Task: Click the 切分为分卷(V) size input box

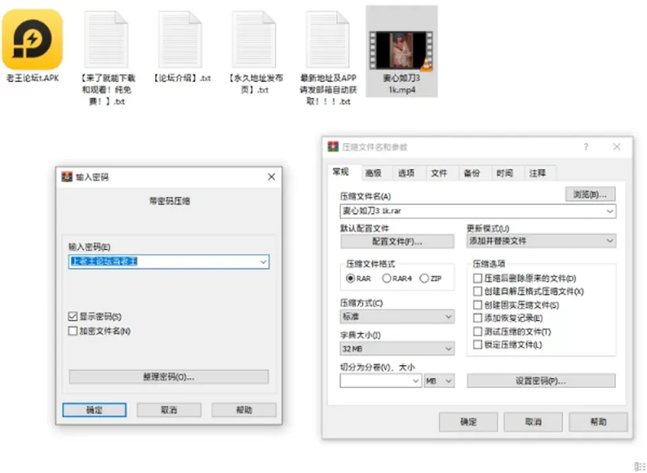Action: point(380,381)
